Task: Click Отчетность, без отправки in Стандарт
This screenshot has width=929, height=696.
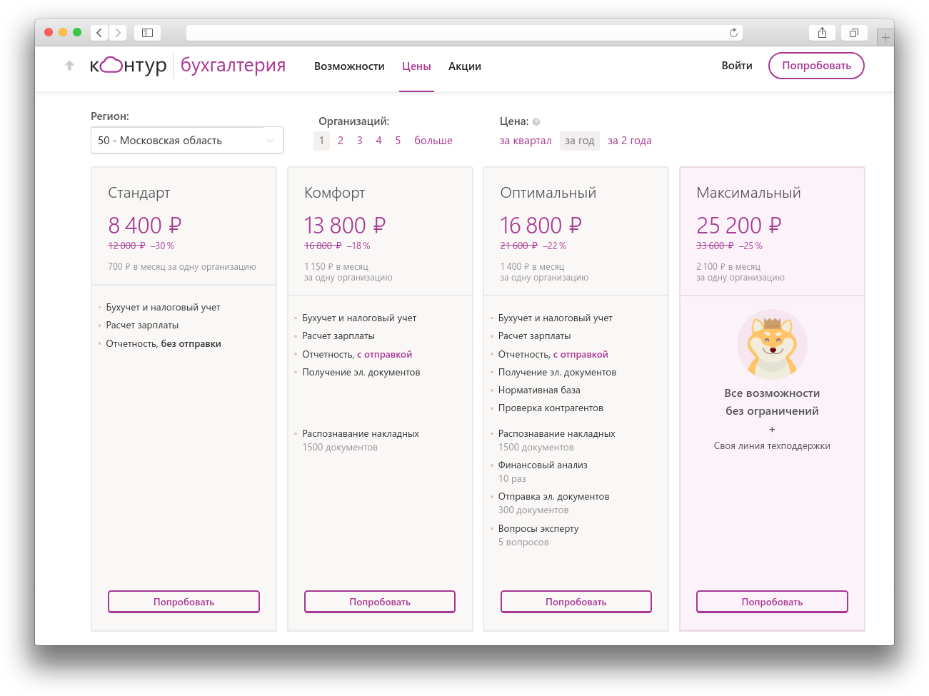Action: (x=164, y=344)
